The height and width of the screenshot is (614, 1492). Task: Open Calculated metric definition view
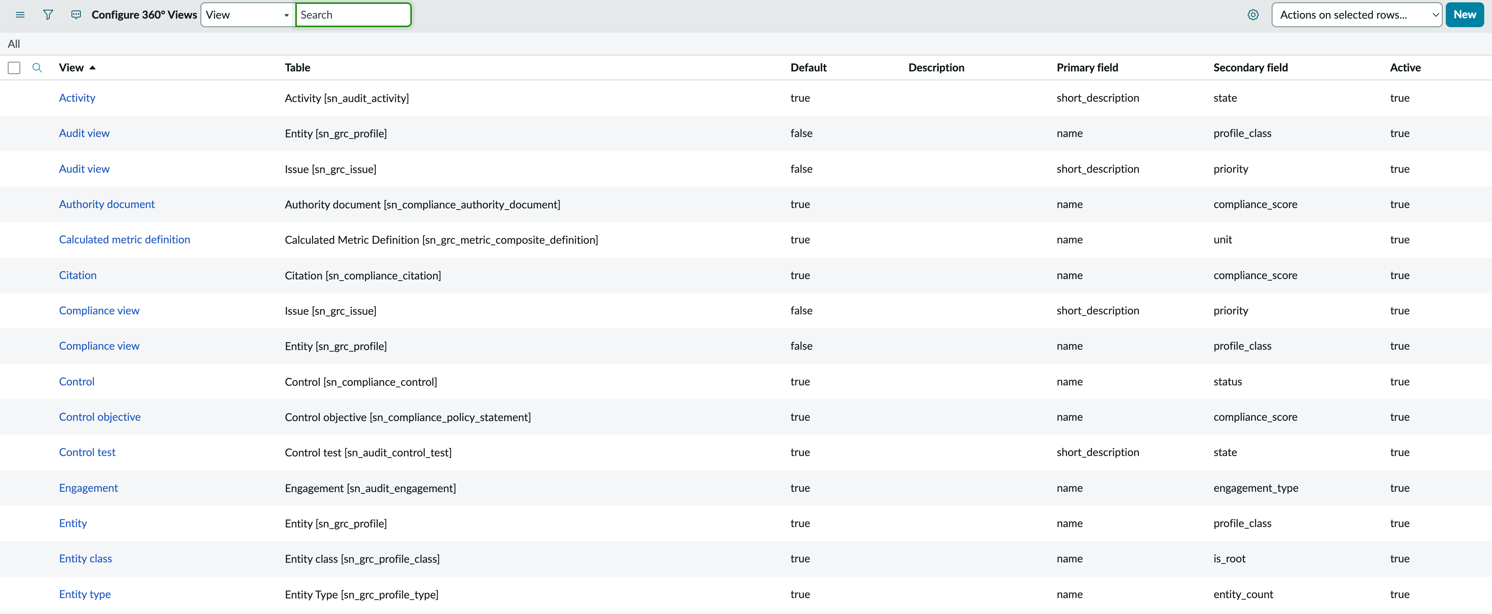(x=124, y=239)
